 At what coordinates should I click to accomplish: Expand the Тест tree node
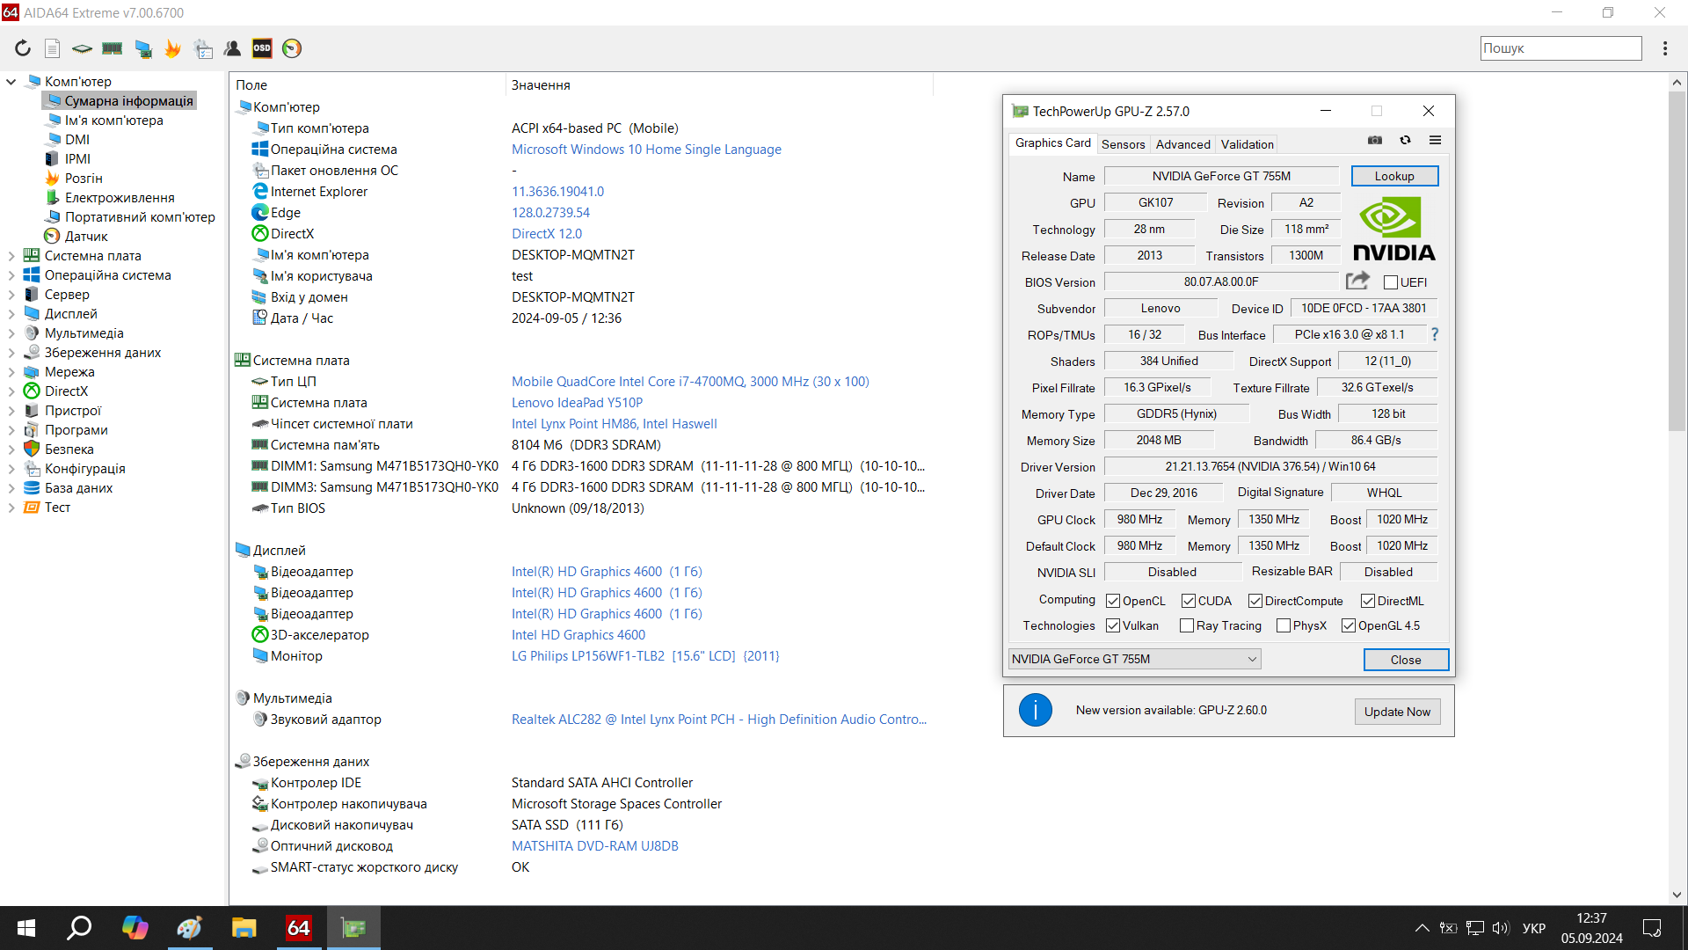click(11, 508)
